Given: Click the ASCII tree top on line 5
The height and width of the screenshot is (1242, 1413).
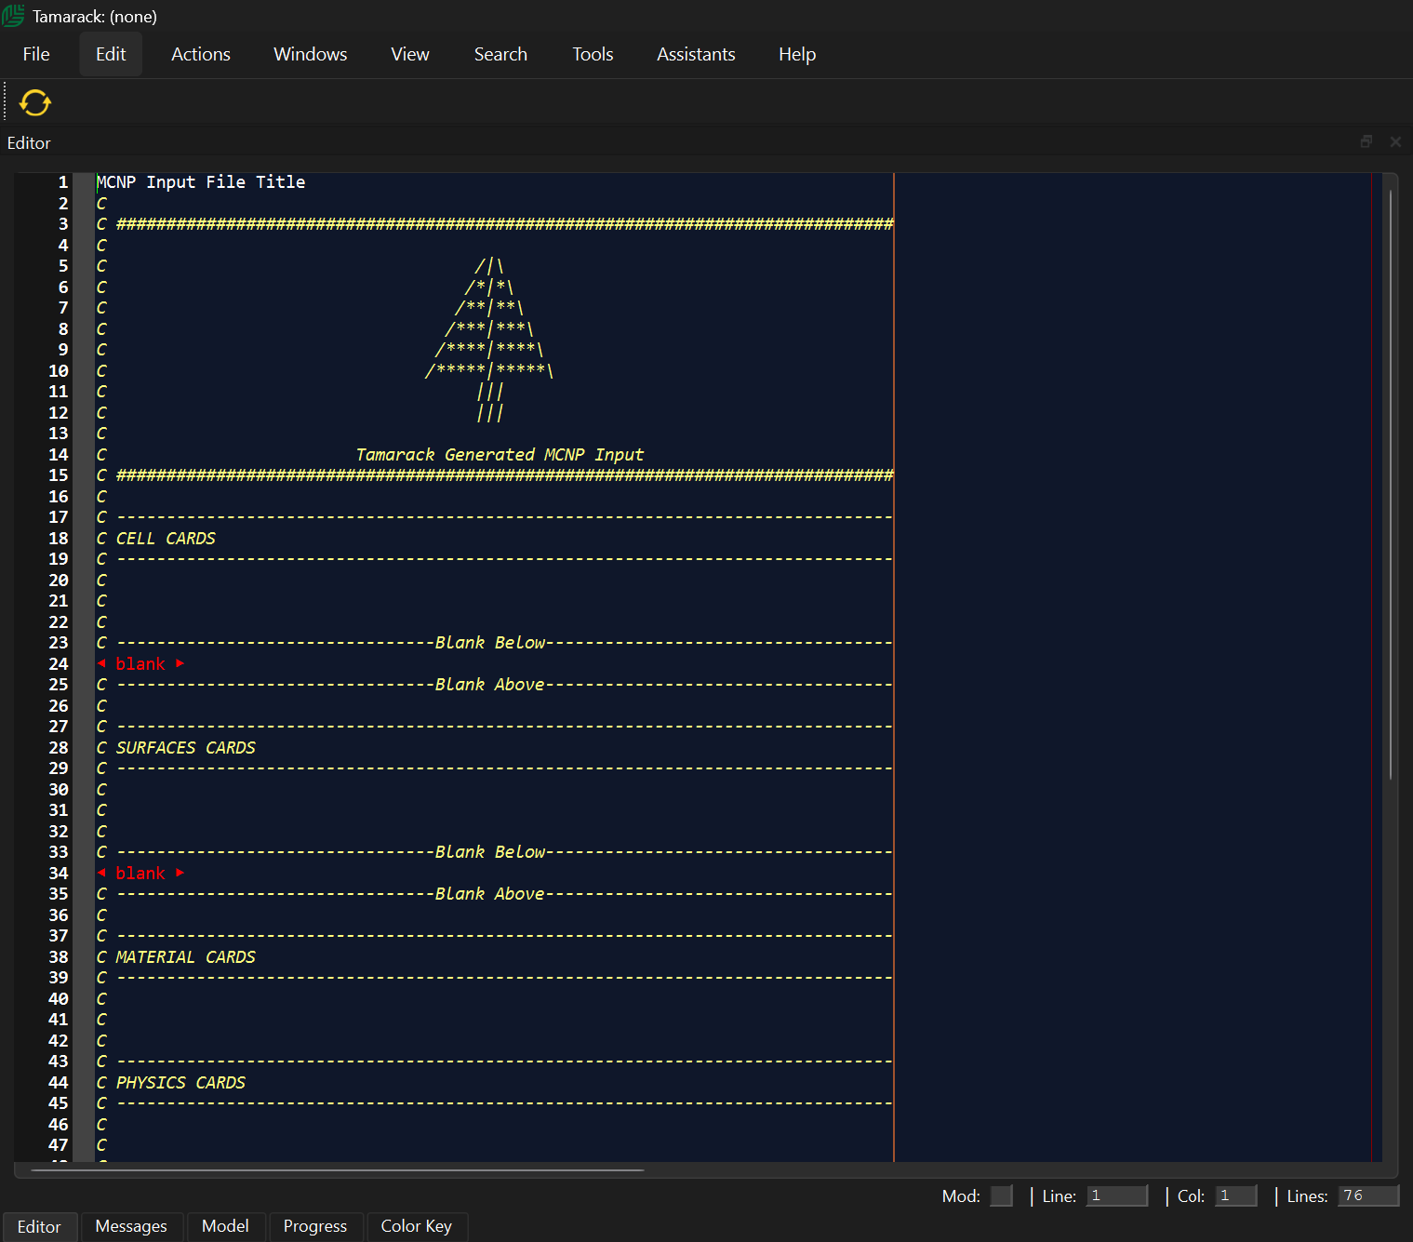Looking at the screenshot, I should [489, 266].
